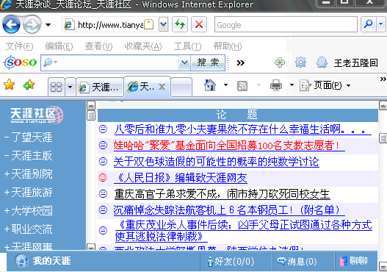The image size is (387, 272).
Task: Click the Google search box
Action: coord(286,24)
